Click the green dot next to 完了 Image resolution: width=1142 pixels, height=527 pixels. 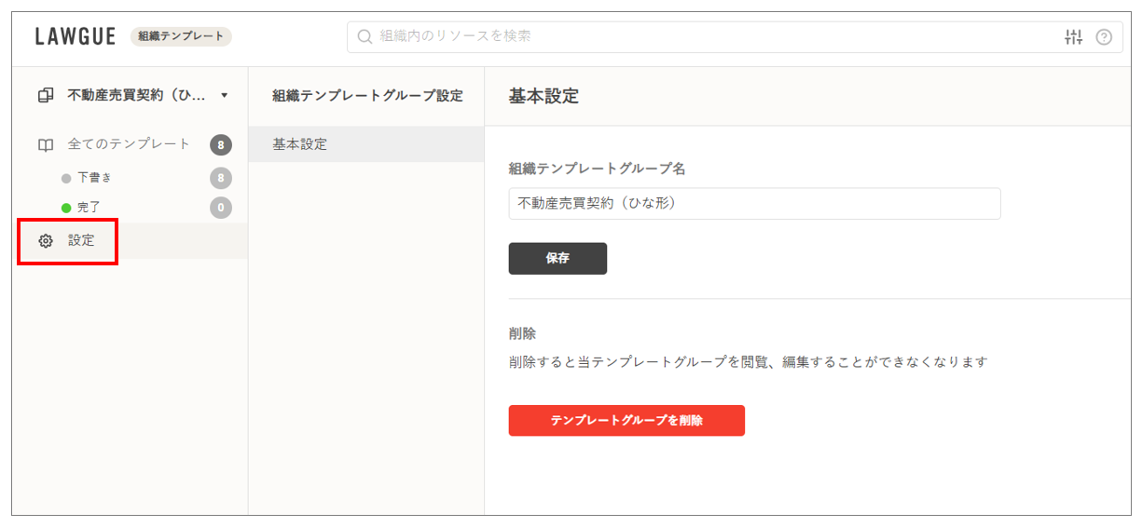pyautogui.click(x=66, y=208)
